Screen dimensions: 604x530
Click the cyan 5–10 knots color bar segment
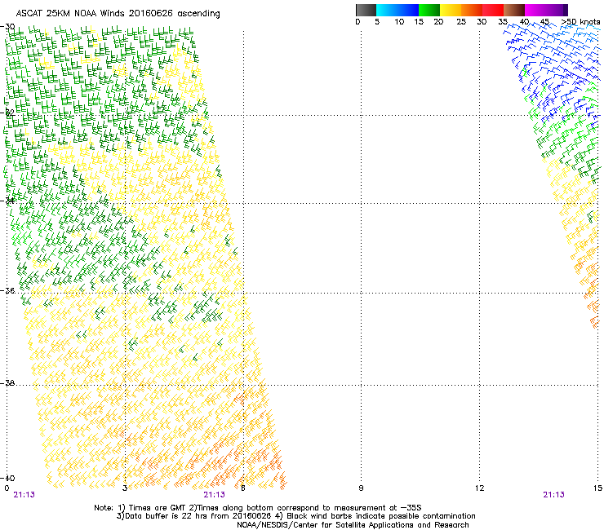387,10
